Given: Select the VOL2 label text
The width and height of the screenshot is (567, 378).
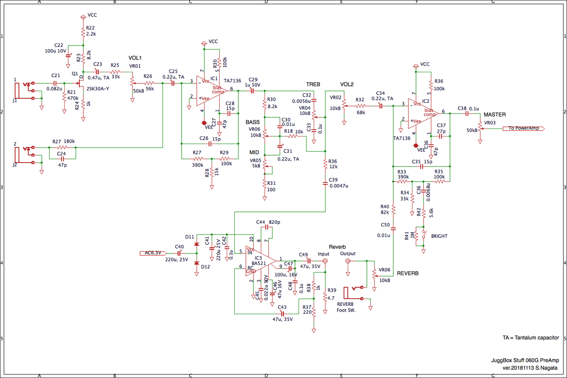Looking at the screenshot, I should (x=347, y=84).
